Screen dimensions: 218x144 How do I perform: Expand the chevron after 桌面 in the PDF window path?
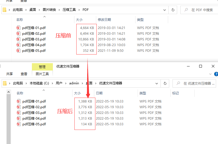coord(39,10)
